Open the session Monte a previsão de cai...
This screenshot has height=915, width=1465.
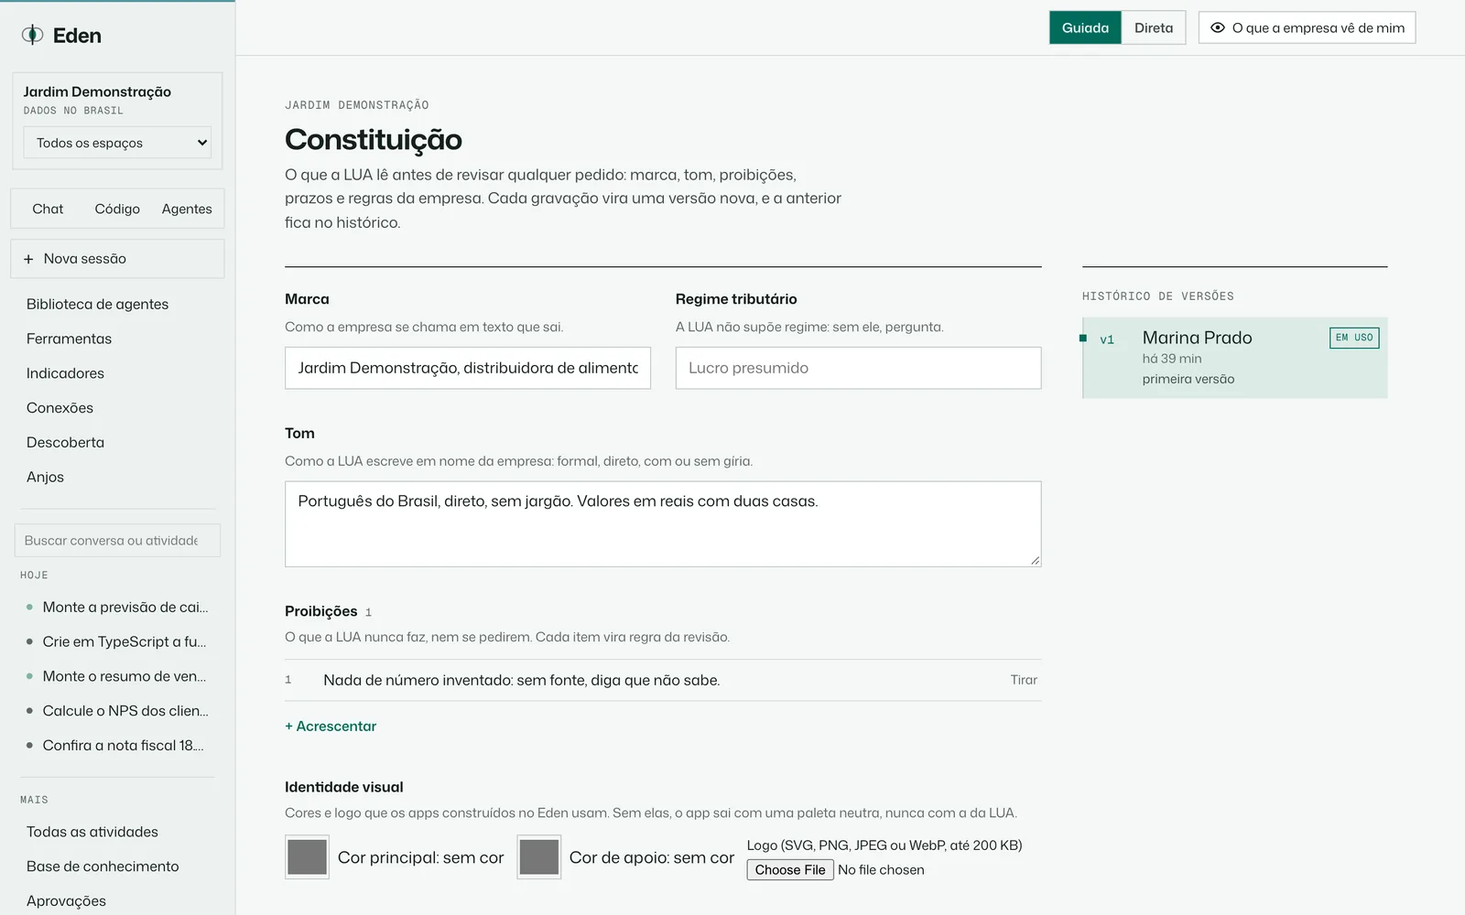tap(117, 608)
